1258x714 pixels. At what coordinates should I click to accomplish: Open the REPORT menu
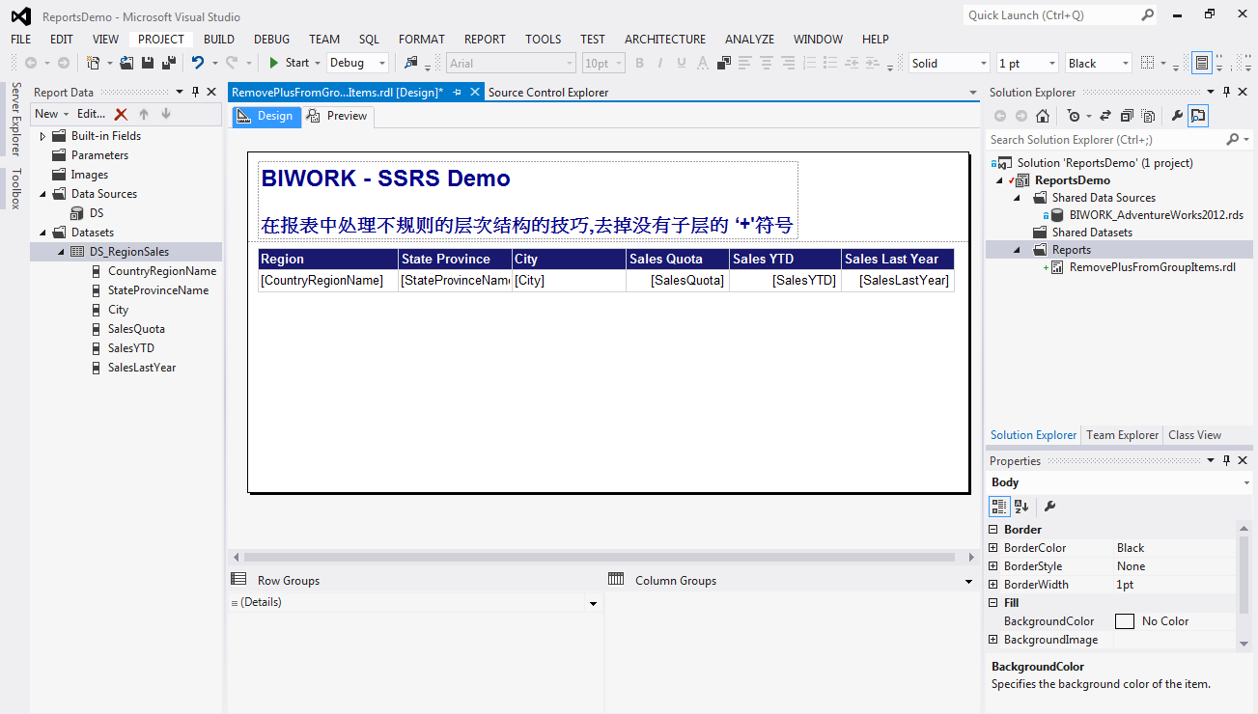tap(485, 40)
